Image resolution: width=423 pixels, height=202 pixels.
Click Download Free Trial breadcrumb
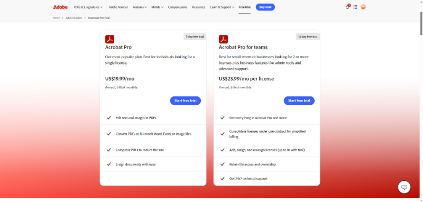[99, 18]
